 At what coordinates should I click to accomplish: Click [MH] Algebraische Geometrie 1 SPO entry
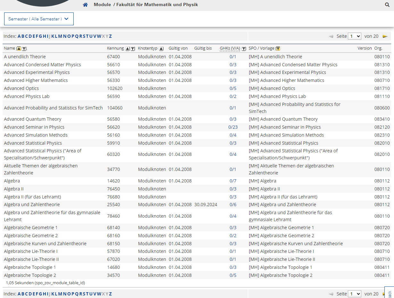(x=281, y=228)
